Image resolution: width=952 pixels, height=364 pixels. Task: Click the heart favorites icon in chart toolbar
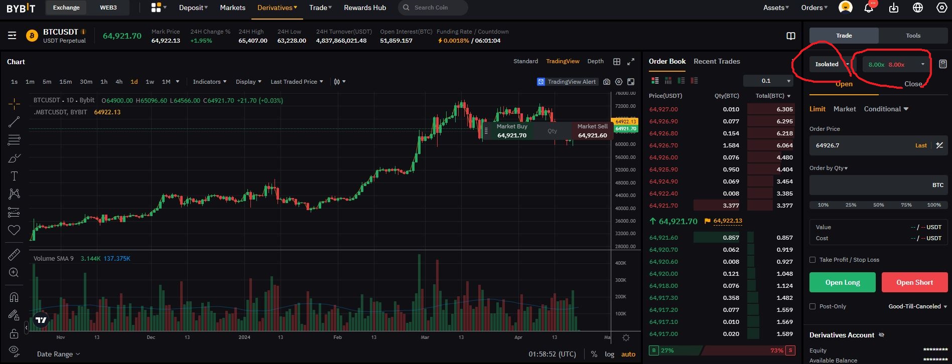(14, 230)
